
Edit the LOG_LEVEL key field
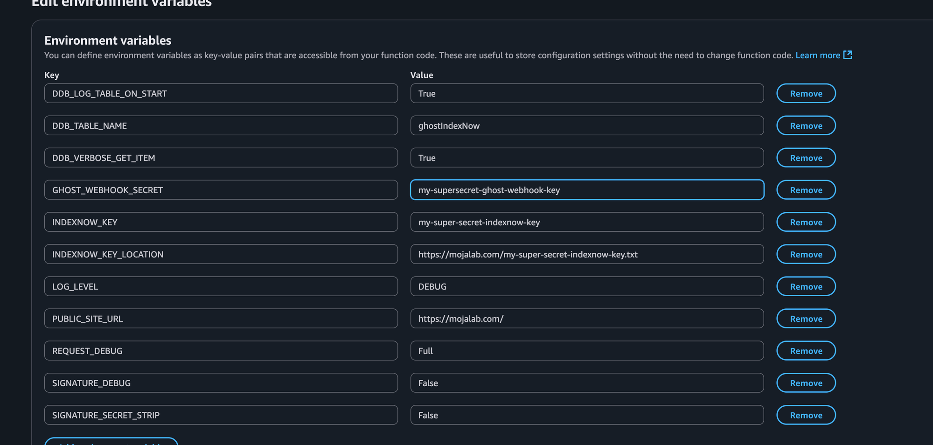[x=221, y=286]
